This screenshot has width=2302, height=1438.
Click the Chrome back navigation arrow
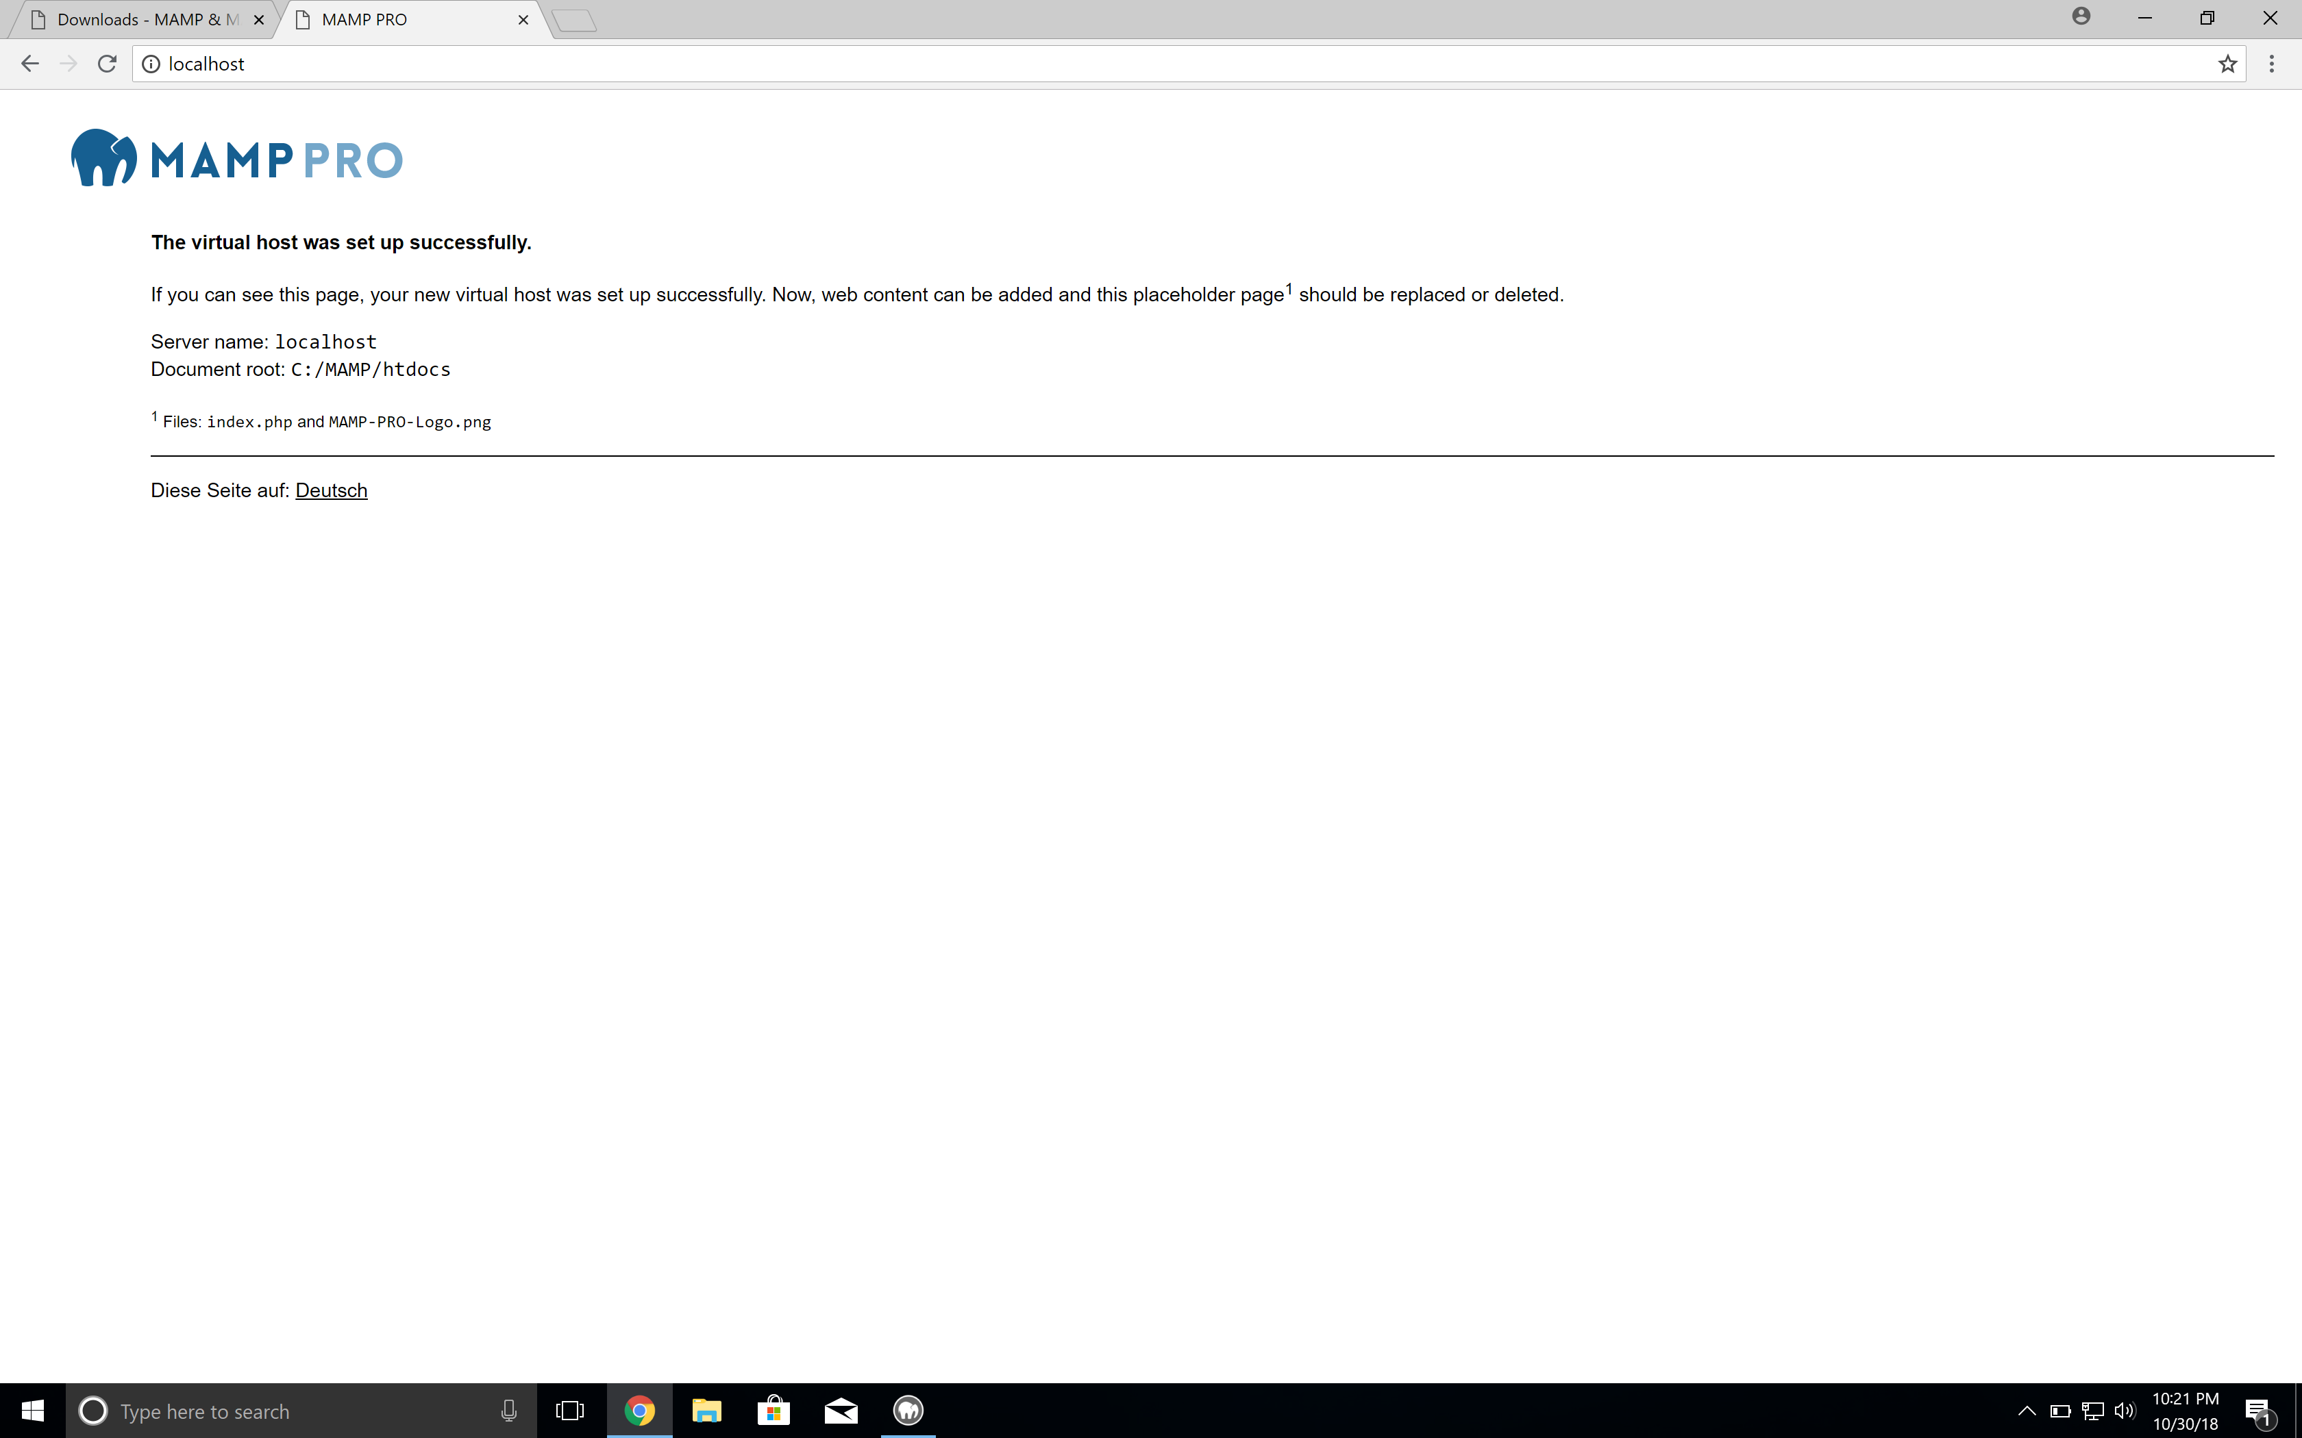pos(30,63)
